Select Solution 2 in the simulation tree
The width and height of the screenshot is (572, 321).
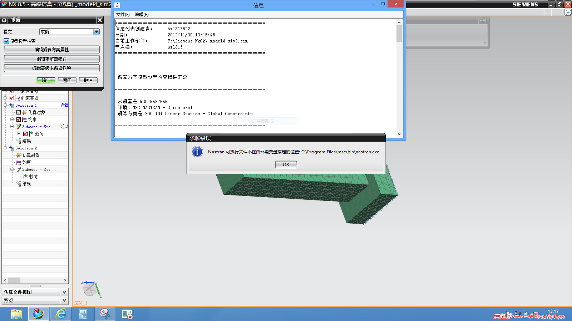[26, 148]
